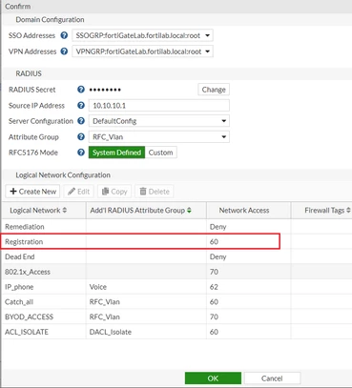Click help icon next to SSO Addresses
The image size is (352, 388).
pos(64,35)
